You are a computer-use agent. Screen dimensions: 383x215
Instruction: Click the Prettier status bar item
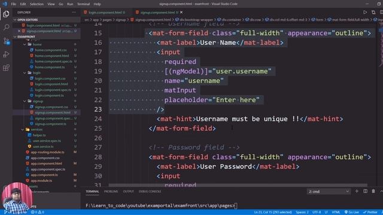(370, 213)
